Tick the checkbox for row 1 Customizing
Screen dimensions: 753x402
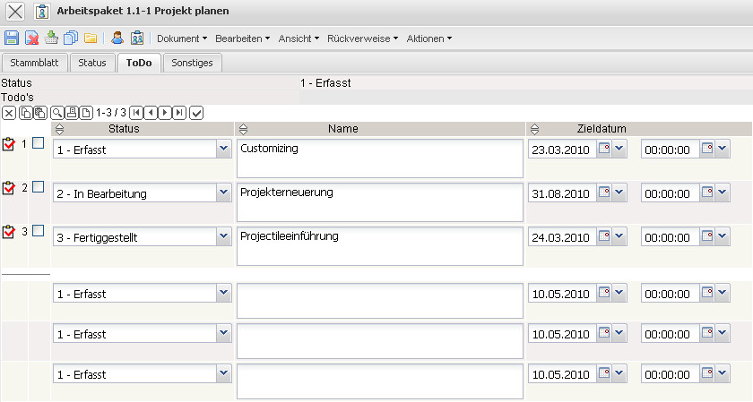(x=38, y=143)
